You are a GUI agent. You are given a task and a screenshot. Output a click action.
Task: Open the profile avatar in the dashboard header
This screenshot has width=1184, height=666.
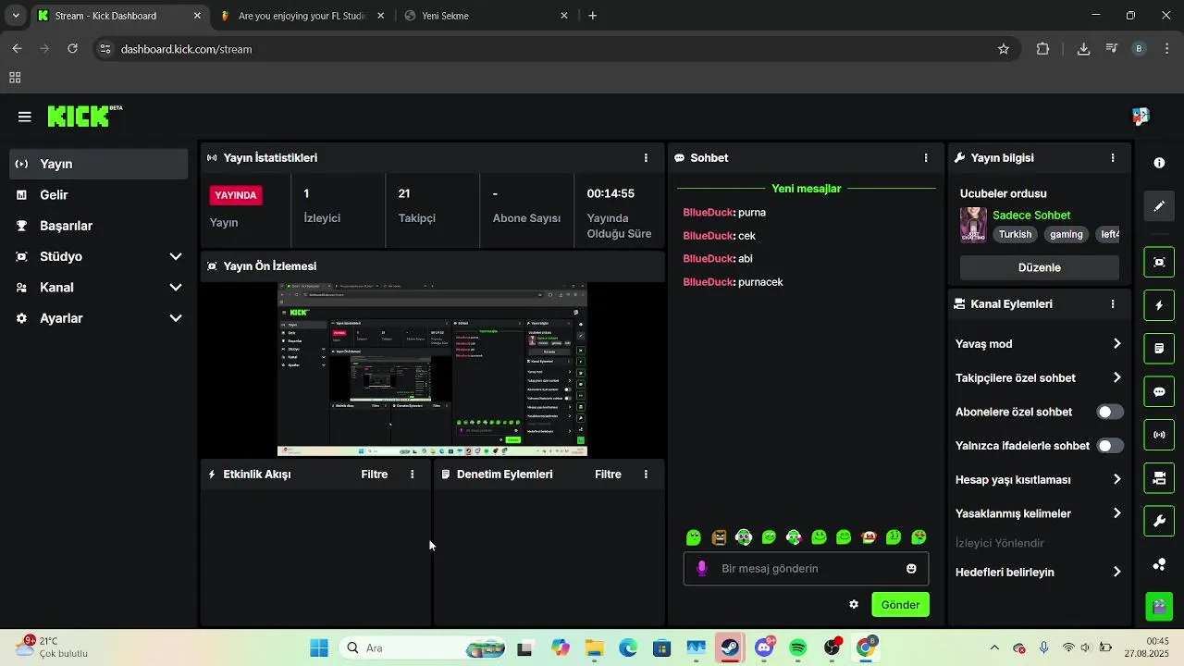tap(1141, 117)
